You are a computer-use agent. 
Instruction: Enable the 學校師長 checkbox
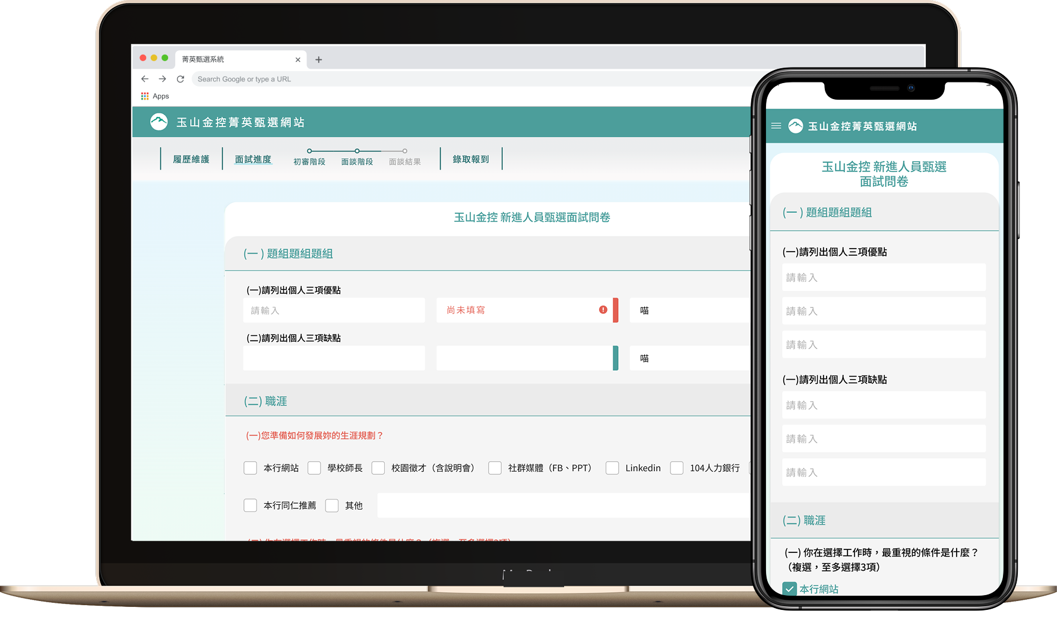[x=314, y=468]
